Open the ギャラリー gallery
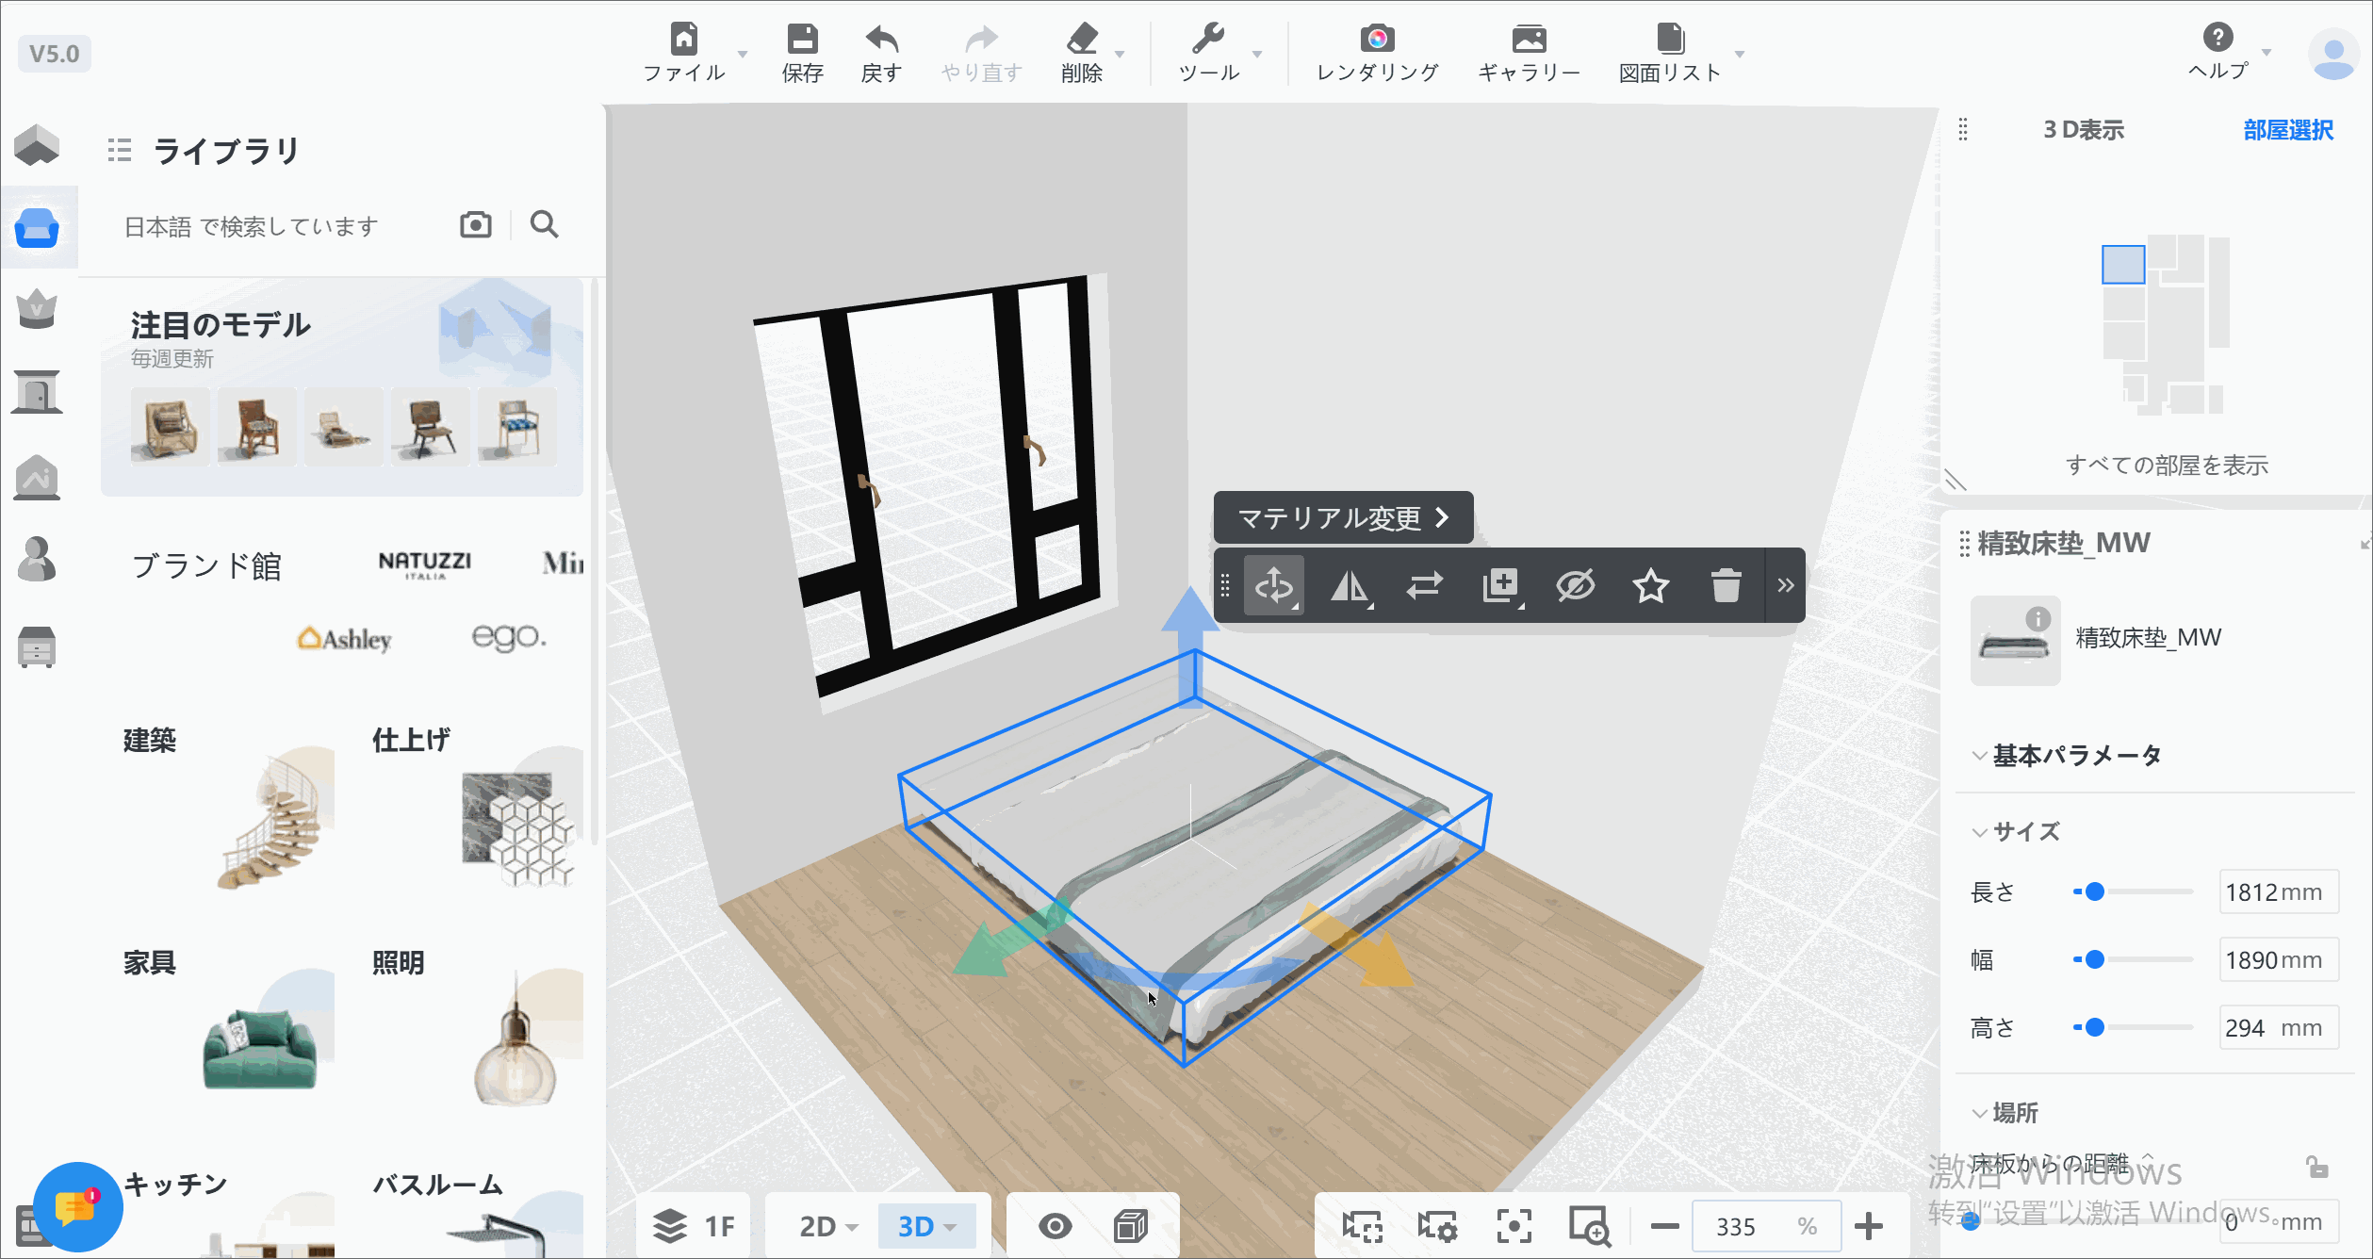The height and width of the screenshot is (1259, 2373). [x=1529, y=53]
